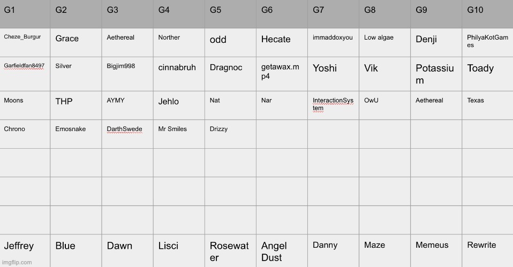The height and width of the screenshot is (267, 513).
Task: Select the Drizzy cell under G5
Action: coord(230,134)
